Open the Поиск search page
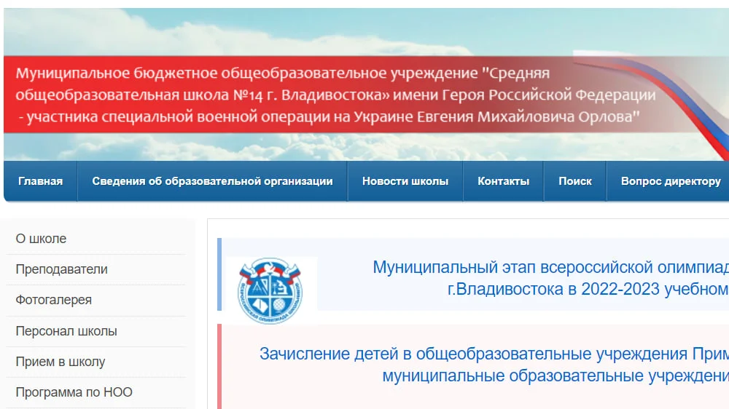The width and height of the screenshot is (729, 409). (575, 181)
